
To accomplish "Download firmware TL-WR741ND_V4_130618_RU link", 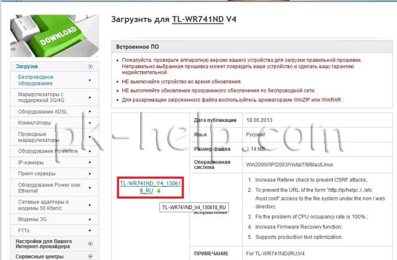I will pos(150,187).
